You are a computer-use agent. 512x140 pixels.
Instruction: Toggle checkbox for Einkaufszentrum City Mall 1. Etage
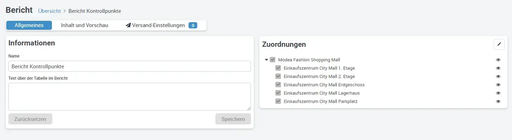(x=278, y=68)
